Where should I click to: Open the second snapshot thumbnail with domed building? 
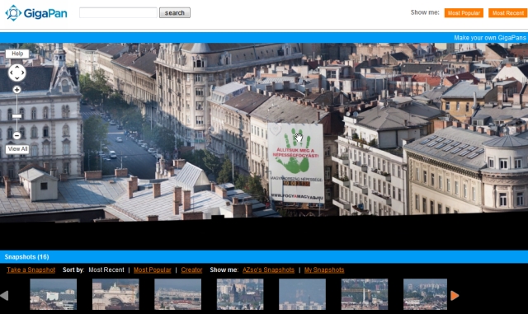point(115,294)
